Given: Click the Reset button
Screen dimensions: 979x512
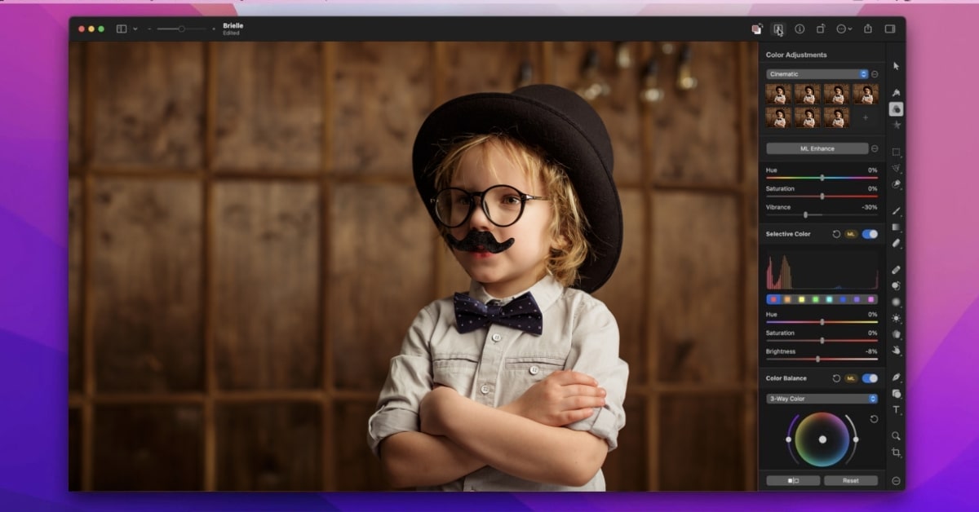Looking at the screenshot, I should pyautogui.click(x=851, y=480).
